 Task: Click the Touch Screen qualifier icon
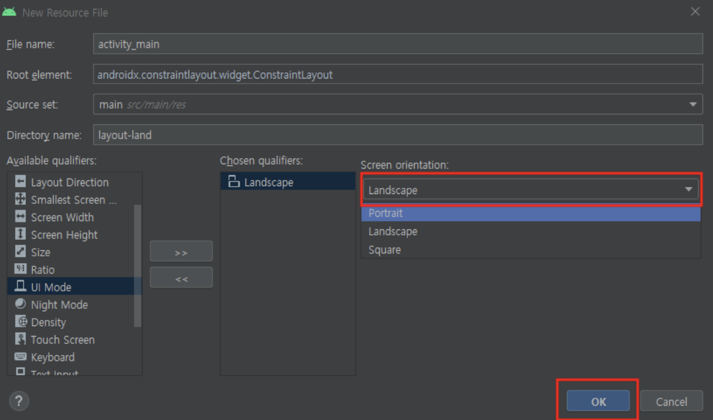pos(20,339)
